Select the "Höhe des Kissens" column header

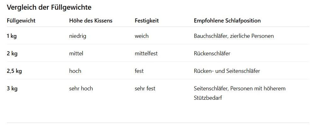pyautogui.click(x=91, y=21)
